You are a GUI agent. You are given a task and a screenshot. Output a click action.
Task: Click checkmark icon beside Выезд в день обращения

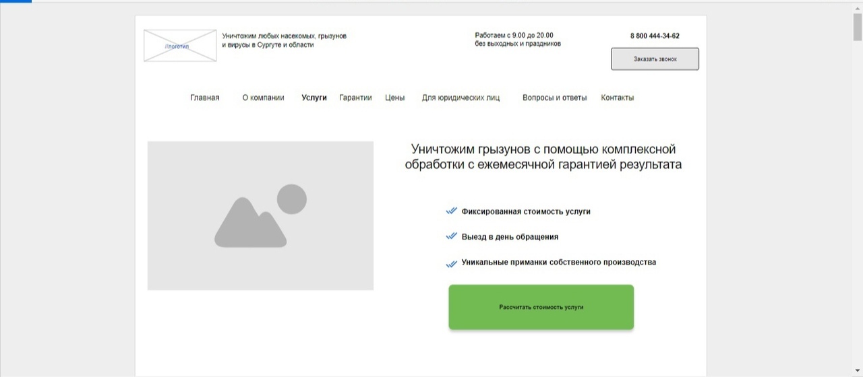(x=452, y=237)
